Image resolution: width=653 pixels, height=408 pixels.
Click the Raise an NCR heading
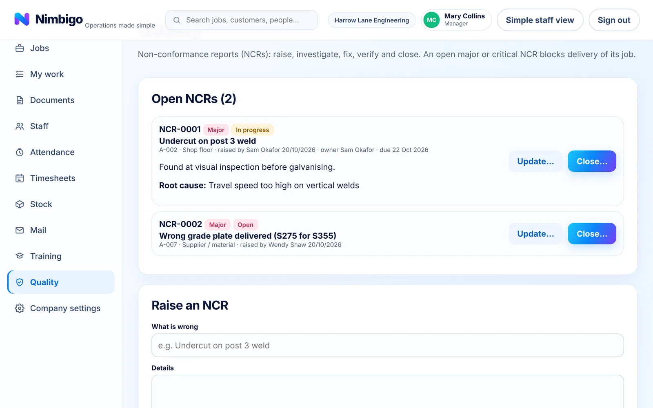tap(190, 305)
